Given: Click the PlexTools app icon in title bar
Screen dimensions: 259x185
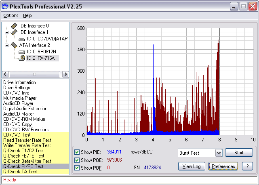Looking at the screenshot, I should [5, 6].
